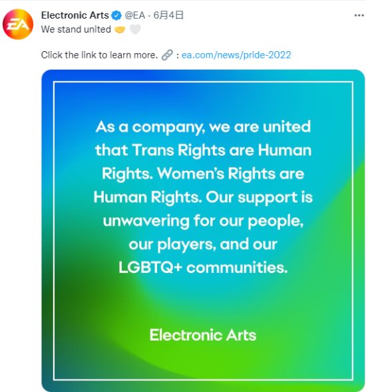
Task: Click the 'unwavering for our people,' line
Action: [203, 221]
